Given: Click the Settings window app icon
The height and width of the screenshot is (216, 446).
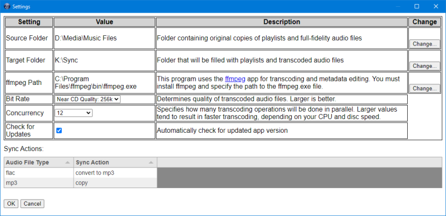Looking at the screenshot, I should point(6,6).
